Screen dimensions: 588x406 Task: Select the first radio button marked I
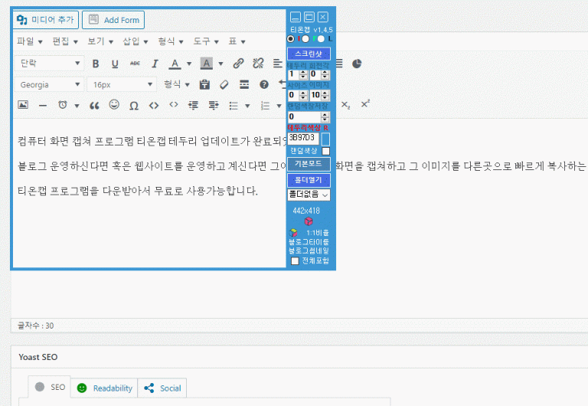click(291, 38)
